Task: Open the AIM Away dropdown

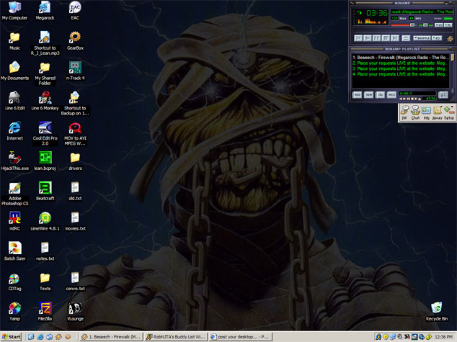Action: [437, 110]
